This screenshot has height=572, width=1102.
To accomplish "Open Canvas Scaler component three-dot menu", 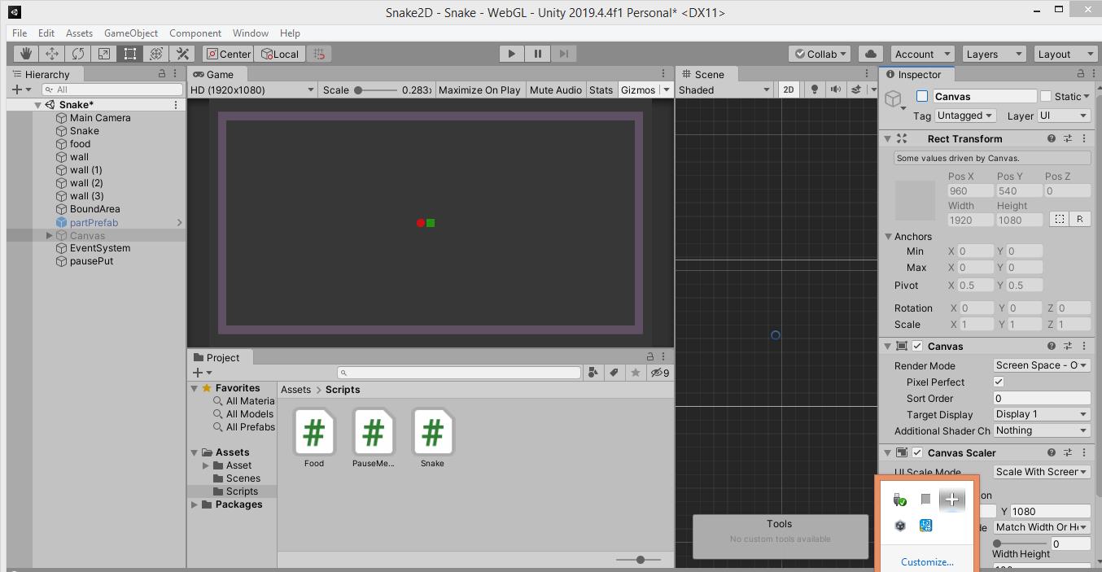I will click(1084, 452).
